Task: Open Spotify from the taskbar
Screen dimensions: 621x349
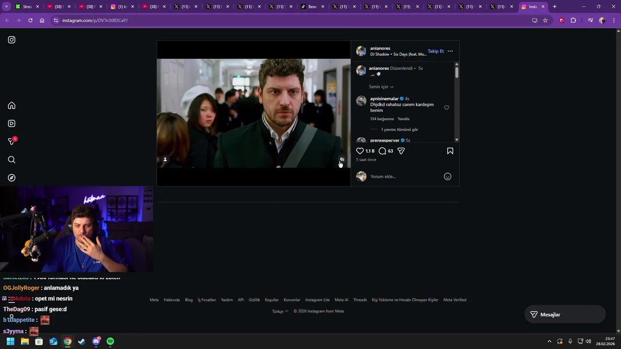Action: click(x=110, y=341)
